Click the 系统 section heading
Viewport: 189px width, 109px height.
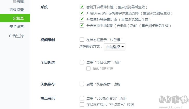coord(44,7)
